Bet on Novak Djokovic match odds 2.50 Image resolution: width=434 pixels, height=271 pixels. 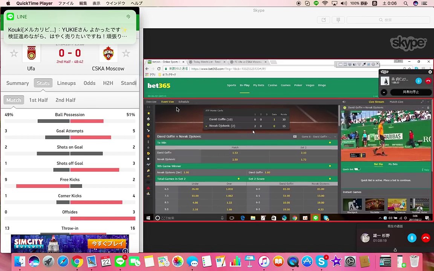235,160
